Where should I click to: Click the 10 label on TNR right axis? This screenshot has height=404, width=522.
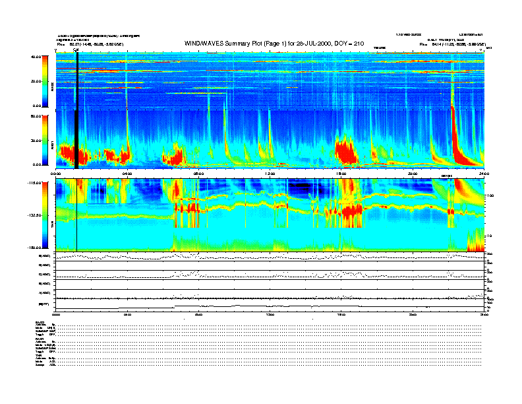489,236
